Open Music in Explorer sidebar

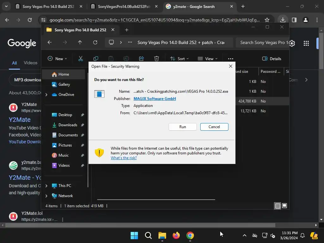tap(63, 155)
